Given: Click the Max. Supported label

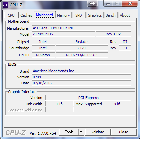Looking at the screenshot, I should (89, 104).
